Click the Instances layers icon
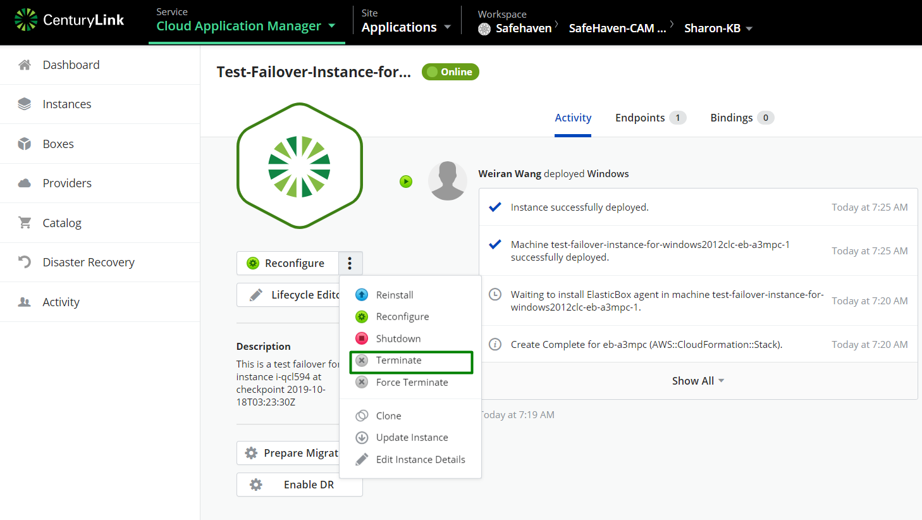Viewport: 922px width, 520px height. [25, 104]
